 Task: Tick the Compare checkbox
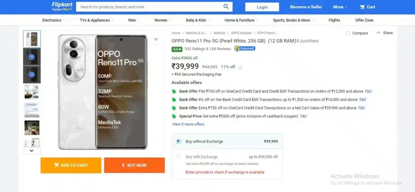(348, 33)
